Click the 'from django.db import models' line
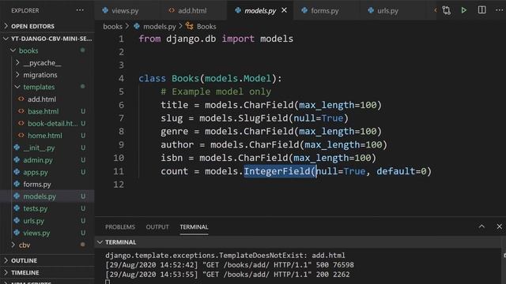 [216, 39]
